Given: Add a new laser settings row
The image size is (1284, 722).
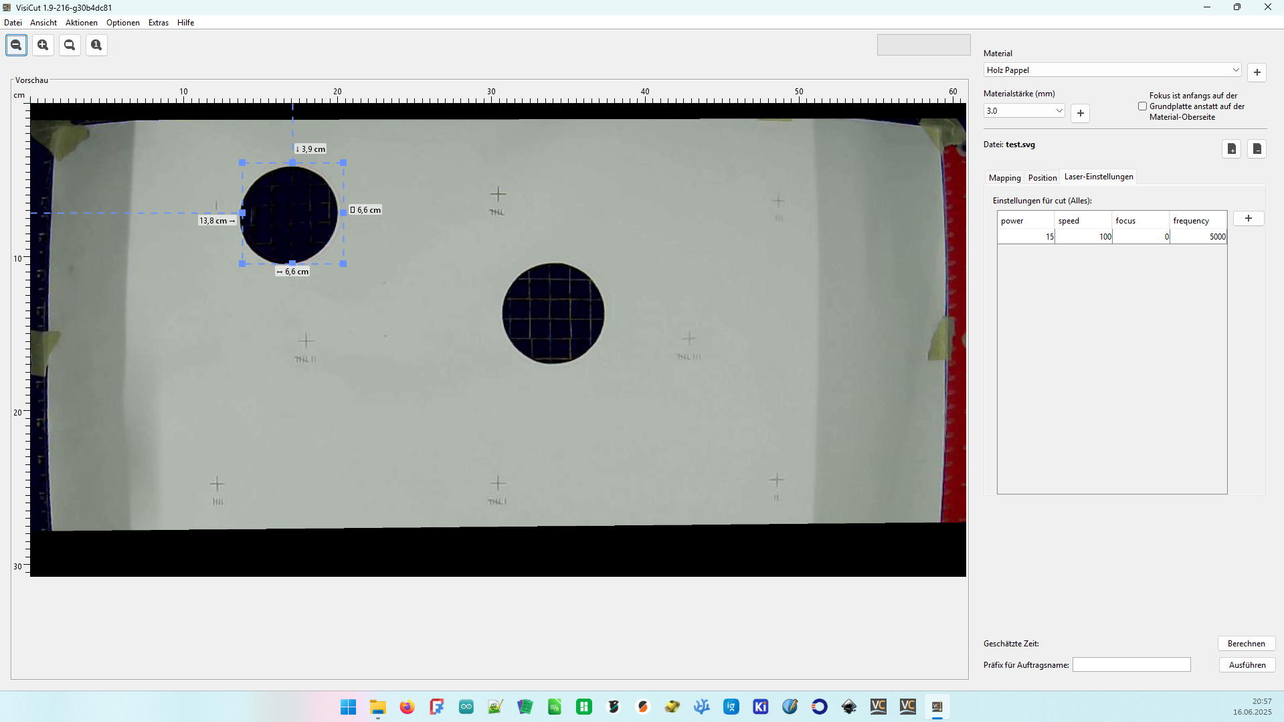Looking at the screenshot, I should tap(1248, 219).
